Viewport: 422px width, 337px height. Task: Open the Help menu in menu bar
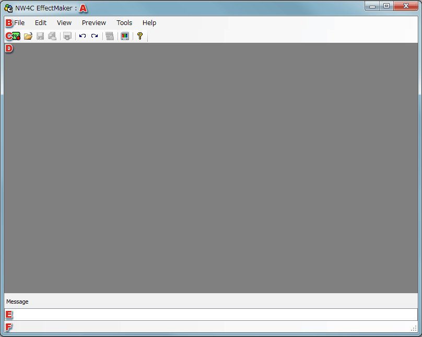[149, 23]
